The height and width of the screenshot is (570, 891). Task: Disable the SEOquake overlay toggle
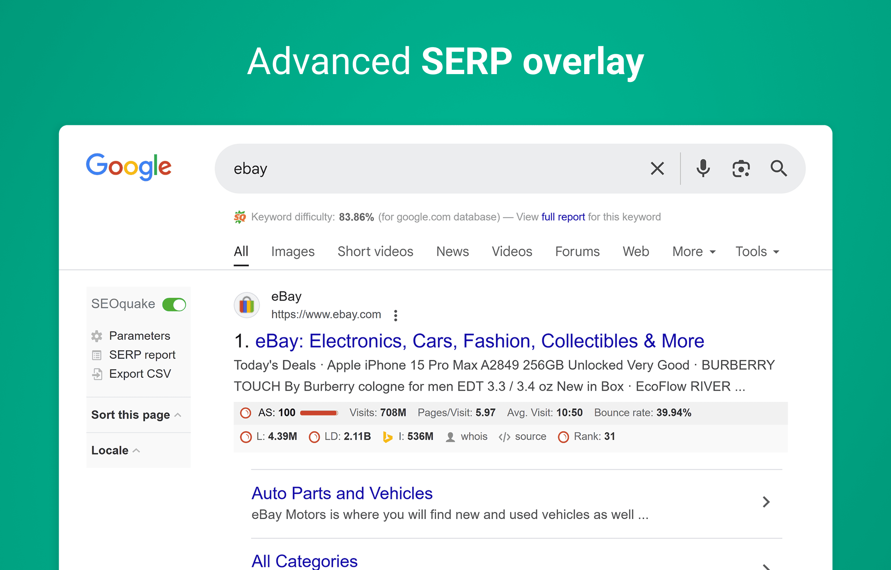coord(174,304)
